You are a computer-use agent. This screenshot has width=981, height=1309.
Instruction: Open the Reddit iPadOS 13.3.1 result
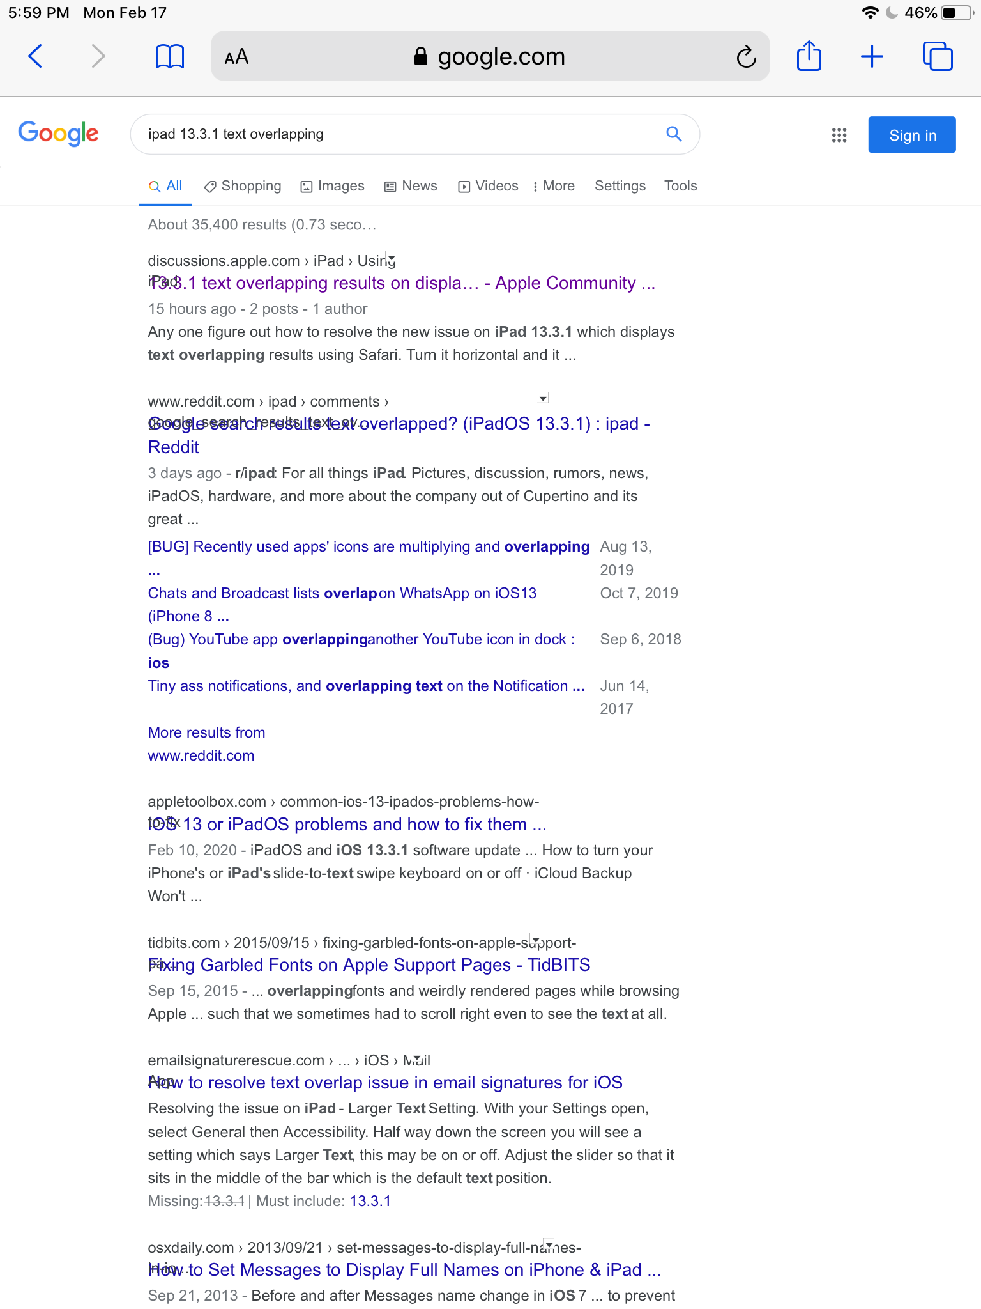pyautogui.click(x=399, y=435)
